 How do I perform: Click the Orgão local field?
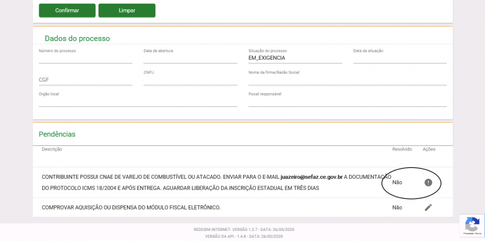[x=138, y=102]
